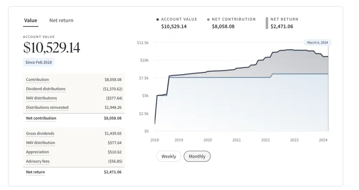Select the Weekly chart interval

tap(169, 156)
